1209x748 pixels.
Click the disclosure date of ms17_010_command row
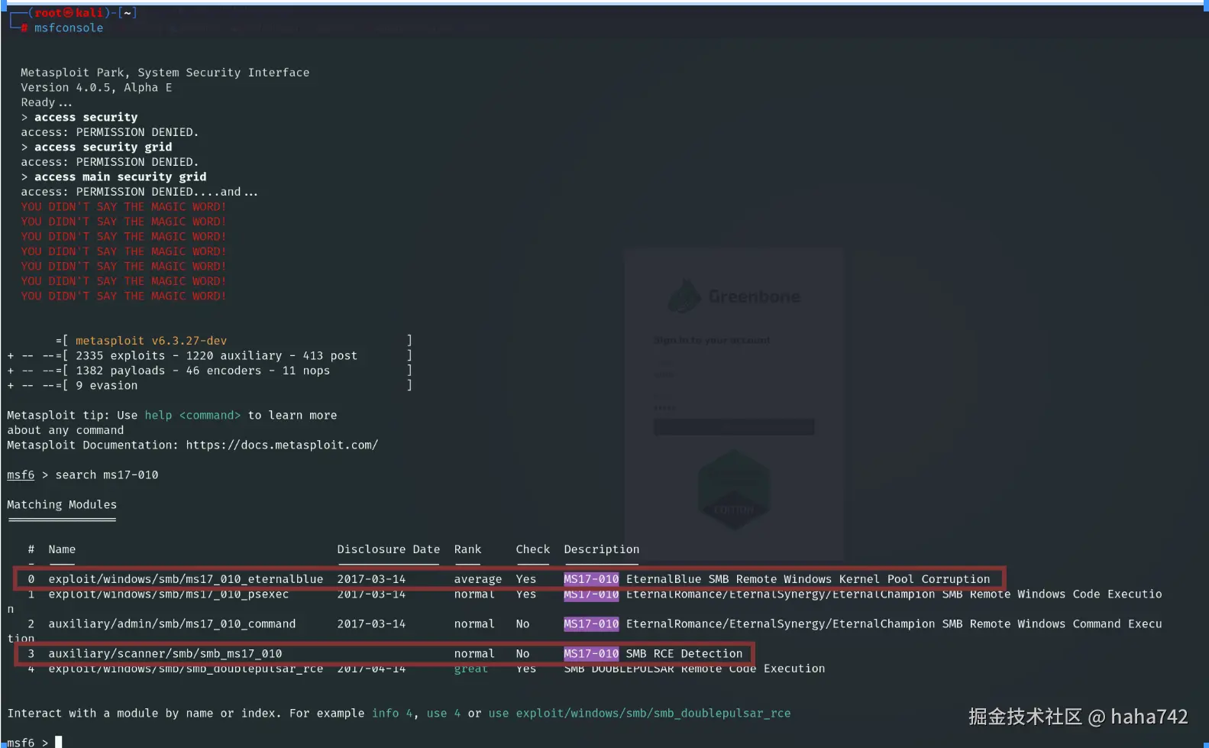click(371, 624)
